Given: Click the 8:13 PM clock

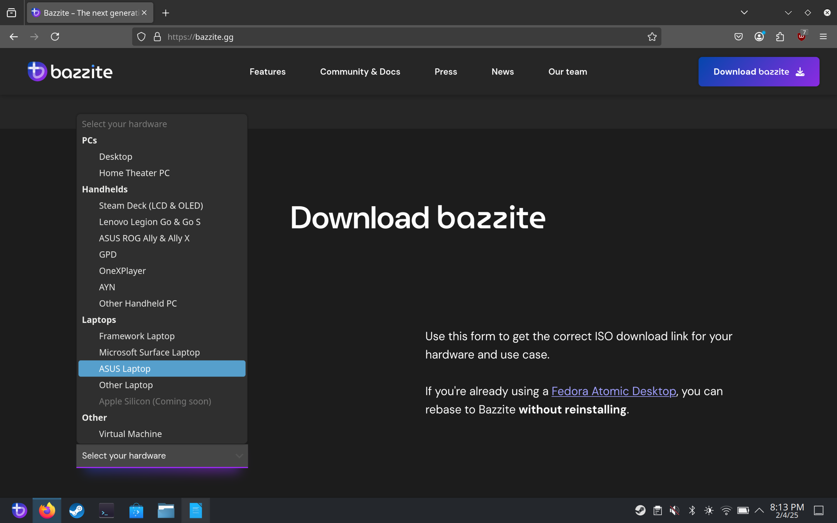Looking at the screenshot, I should [x=787, y=510].
